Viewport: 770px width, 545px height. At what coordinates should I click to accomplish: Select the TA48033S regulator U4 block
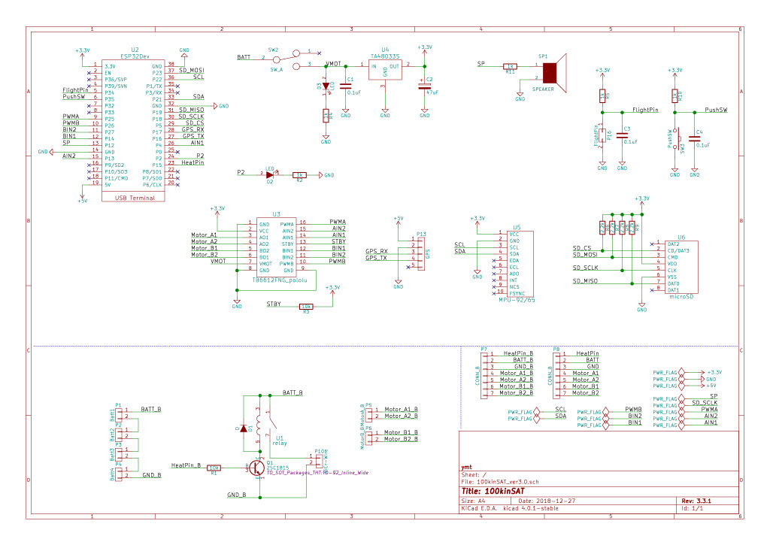(x=385, y=68)
